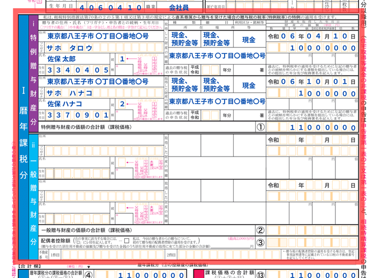
Task: Select 平成/令和 era for 佐保 ハナコ's past filing
Action: coord(194,114)
